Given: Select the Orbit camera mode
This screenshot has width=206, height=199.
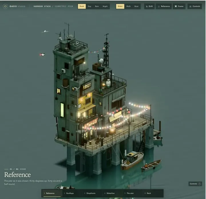Looking at the screenshot, I should 120,6.
